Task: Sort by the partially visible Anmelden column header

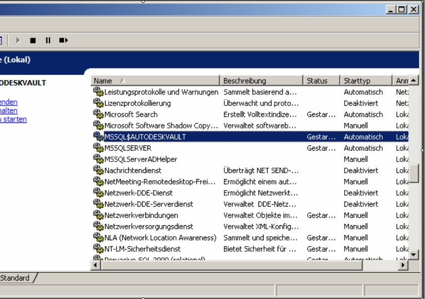Action: pos(400,81)
